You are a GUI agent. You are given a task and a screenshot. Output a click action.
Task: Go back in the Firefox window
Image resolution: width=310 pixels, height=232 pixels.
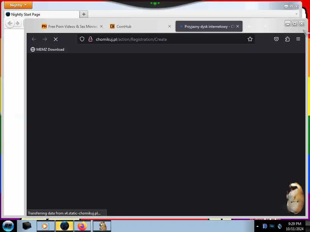34,39
